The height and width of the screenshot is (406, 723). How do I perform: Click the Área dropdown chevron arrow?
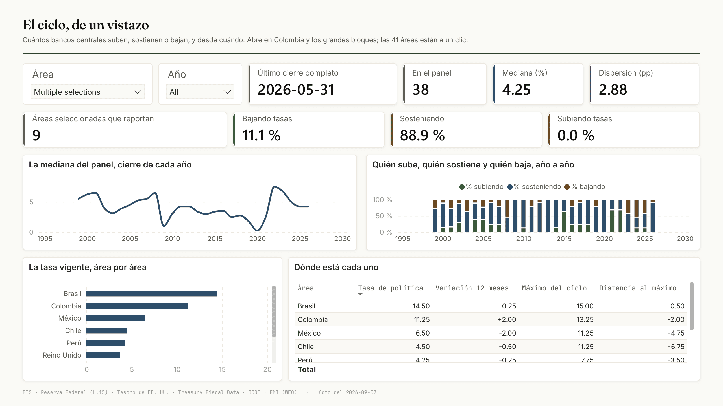click(x=137, y=92)
